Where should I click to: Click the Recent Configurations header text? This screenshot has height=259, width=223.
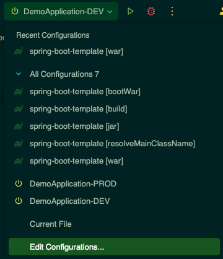click(x=53, y=35)
